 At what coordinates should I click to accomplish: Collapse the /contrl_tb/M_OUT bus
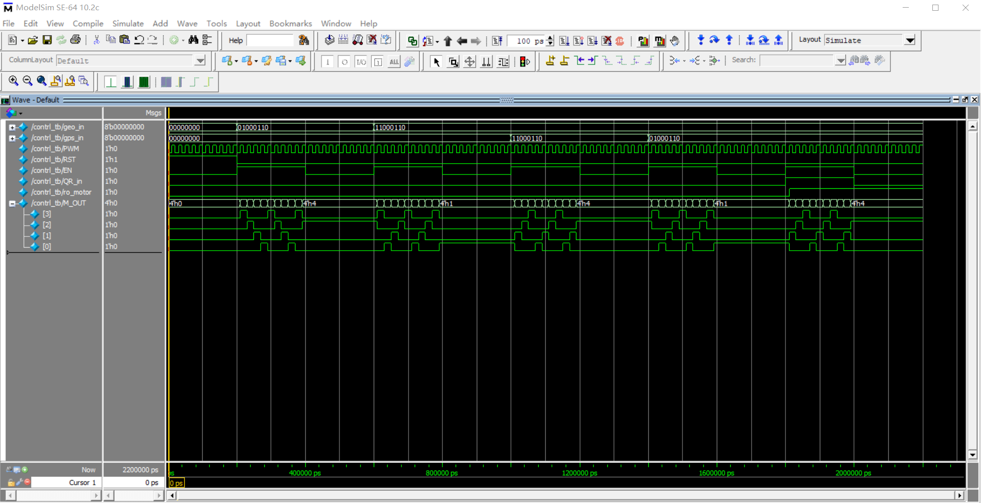(x=12, y=203)
